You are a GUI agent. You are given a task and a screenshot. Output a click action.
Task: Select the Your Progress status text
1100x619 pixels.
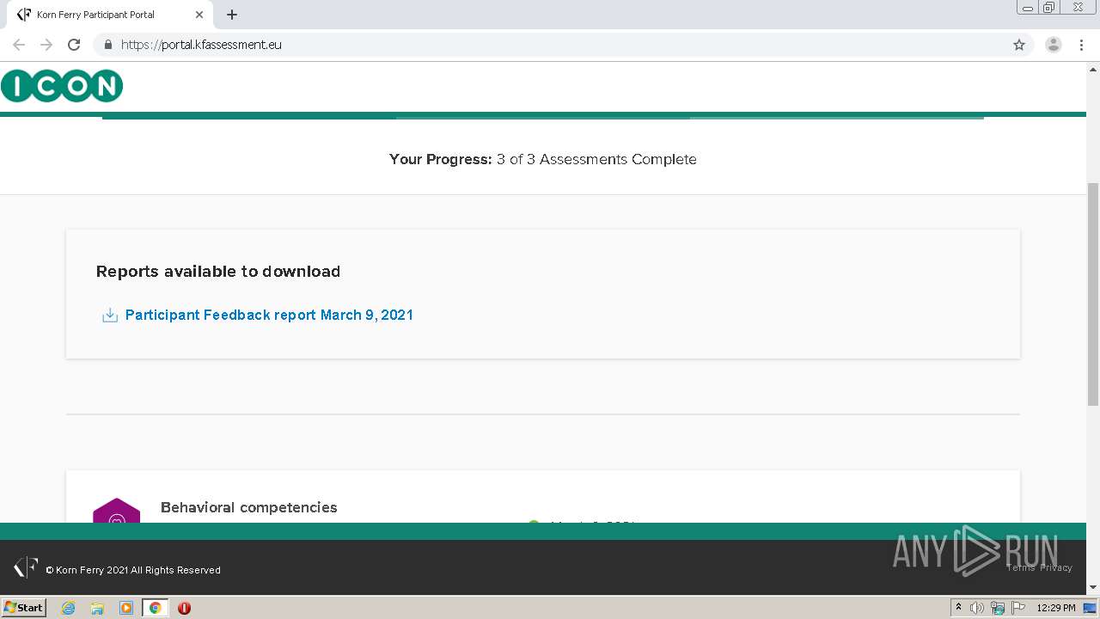pos(542,159)
